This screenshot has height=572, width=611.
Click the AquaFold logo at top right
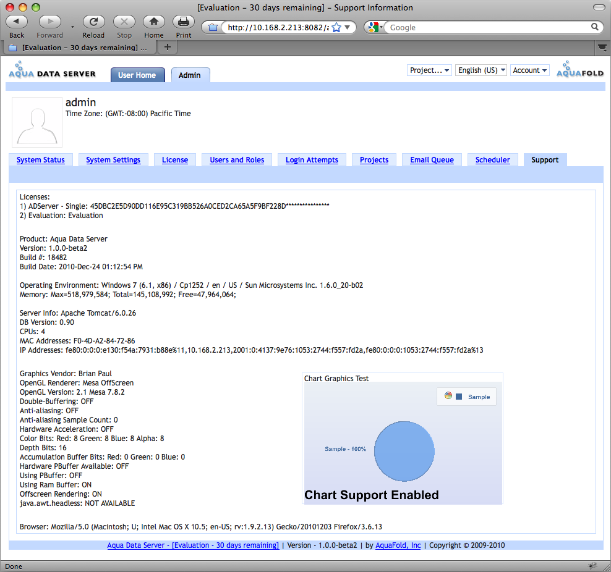(580, 69)
